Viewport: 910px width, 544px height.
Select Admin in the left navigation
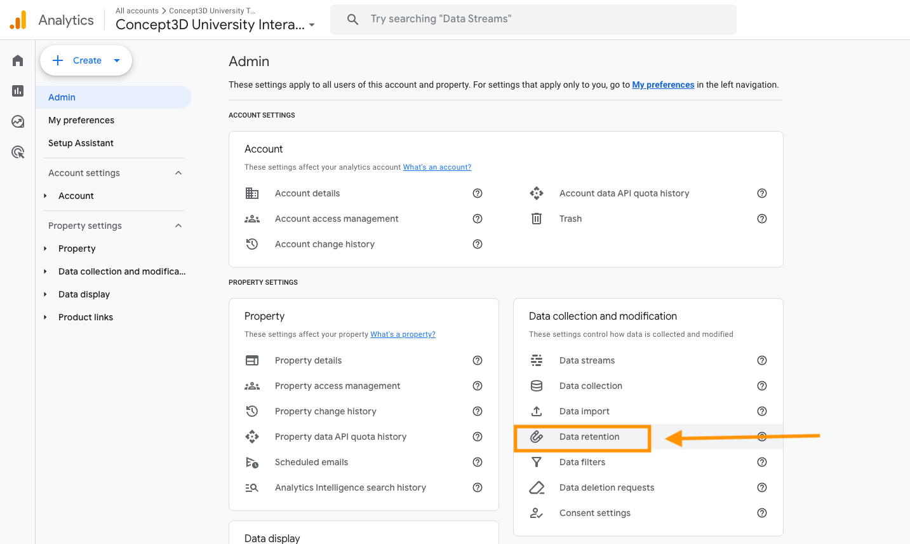(114, 97)
